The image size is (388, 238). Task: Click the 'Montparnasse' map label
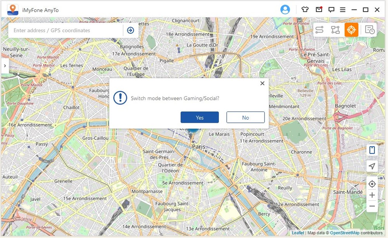coord(147,191)
